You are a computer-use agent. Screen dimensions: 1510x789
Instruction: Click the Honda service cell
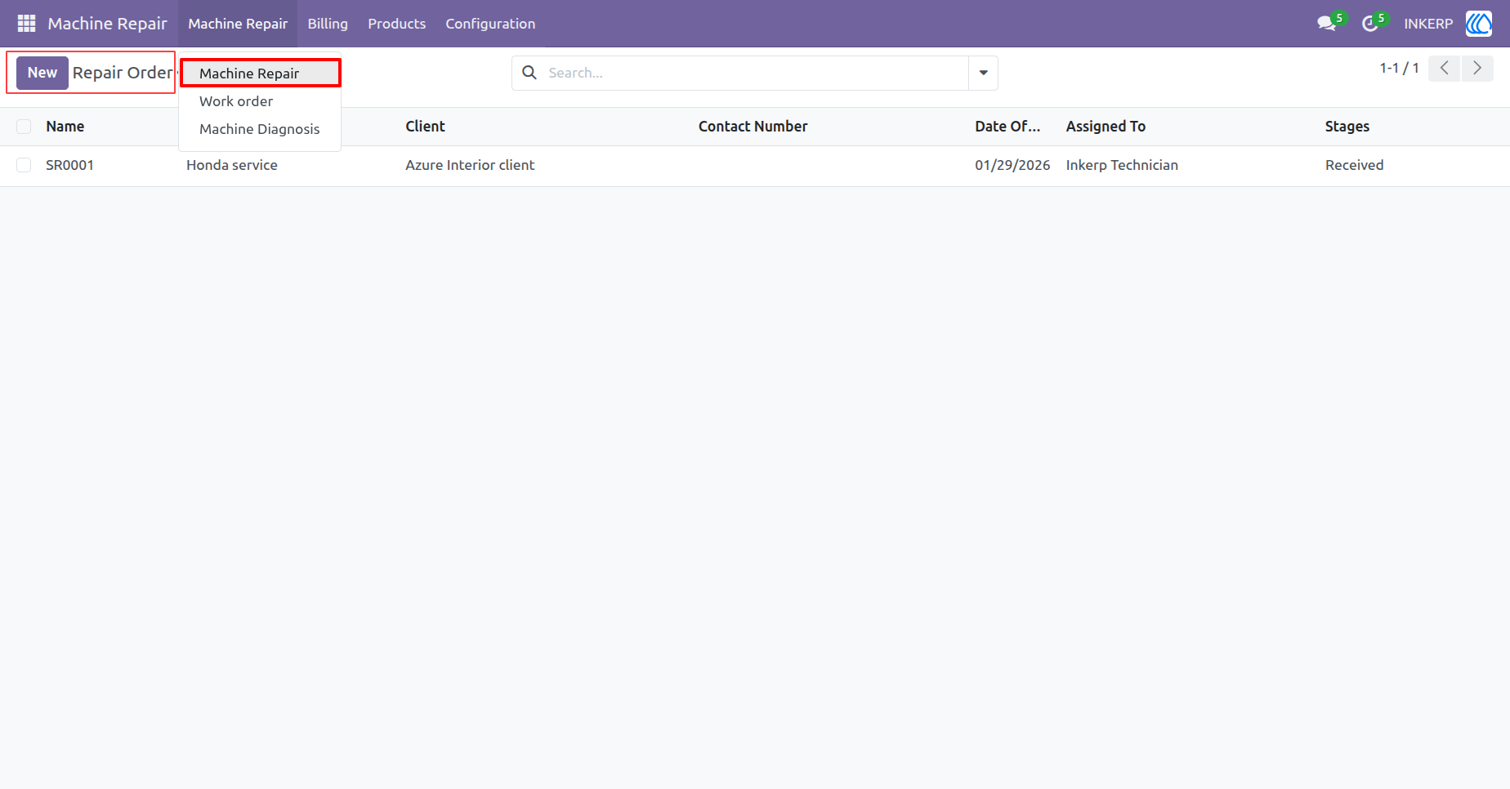pyautogui.click(x=232, y=165)
